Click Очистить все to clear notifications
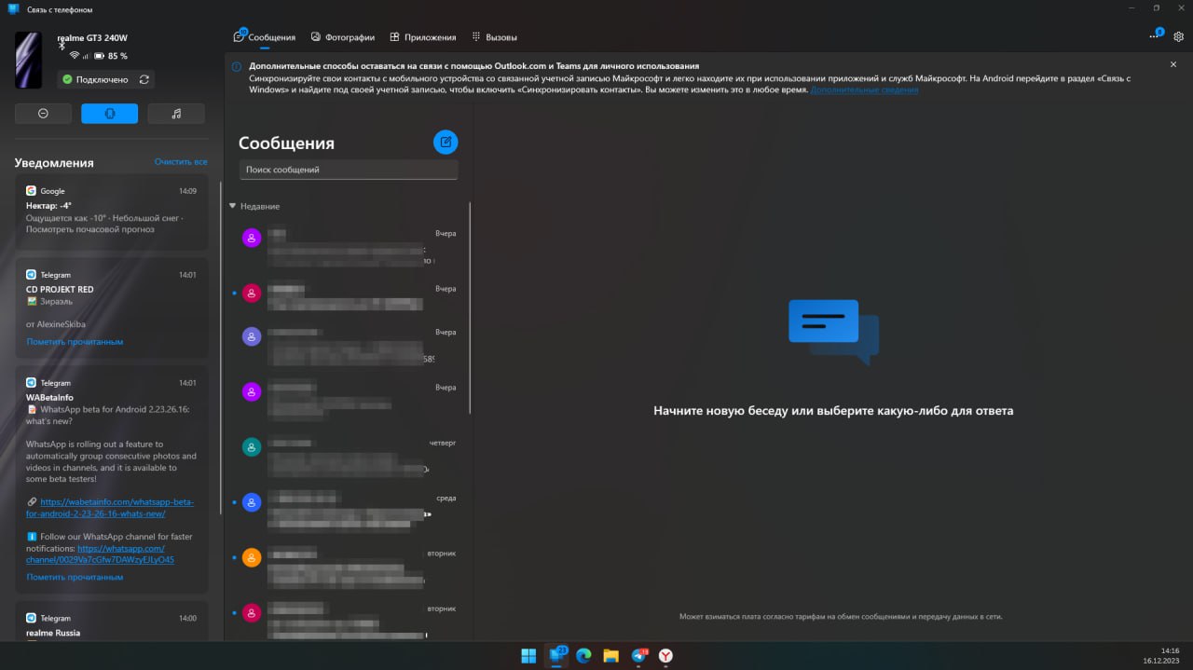 [x=181, y=162]
